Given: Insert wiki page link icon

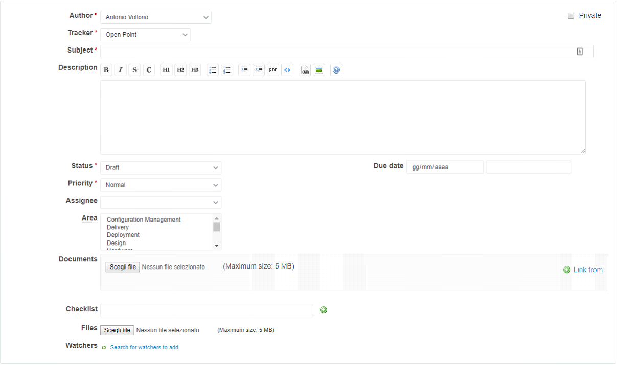Looking at the screenshot, I should click(305, 70).
